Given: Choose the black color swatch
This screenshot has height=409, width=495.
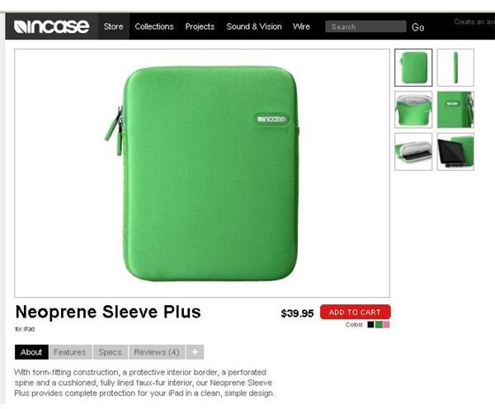Looking at the screenshot, I should pos(370,325).
